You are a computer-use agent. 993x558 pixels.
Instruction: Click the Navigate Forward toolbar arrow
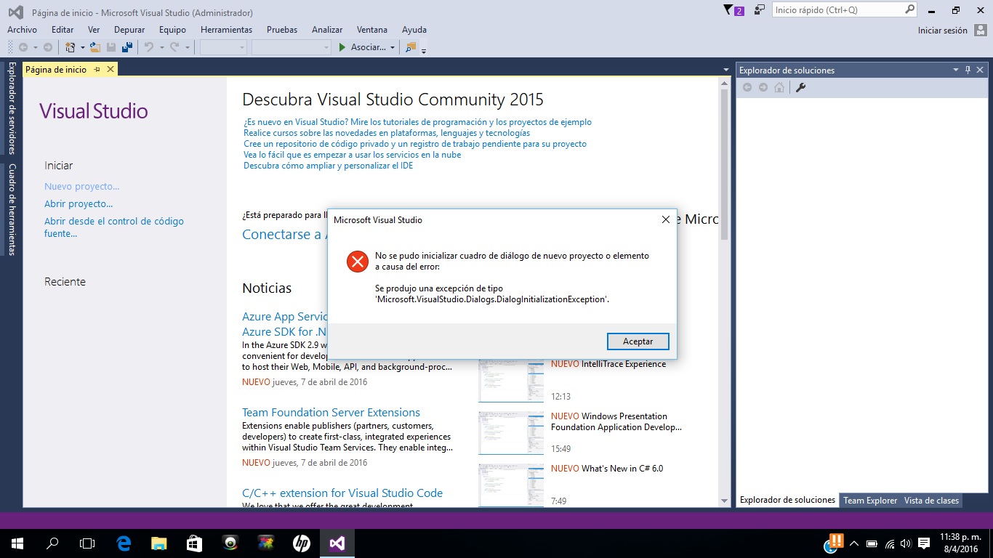pyautogui.click(x=48, y=47)
